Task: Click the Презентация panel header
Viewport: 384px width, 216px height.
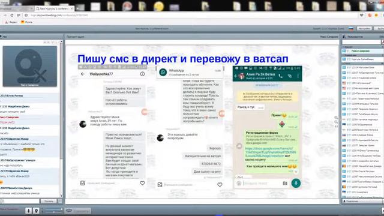Action: point(203,37)
